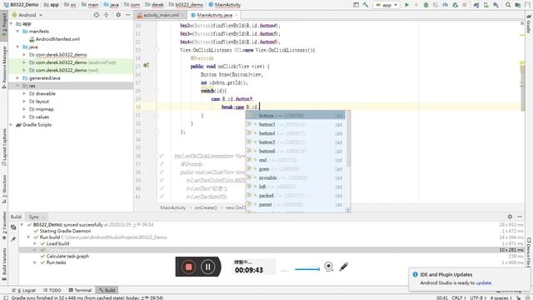Click the autocomplete popup scrollbar
The height and width of the screenshot is (300, 533).
(x=348, y=139)
